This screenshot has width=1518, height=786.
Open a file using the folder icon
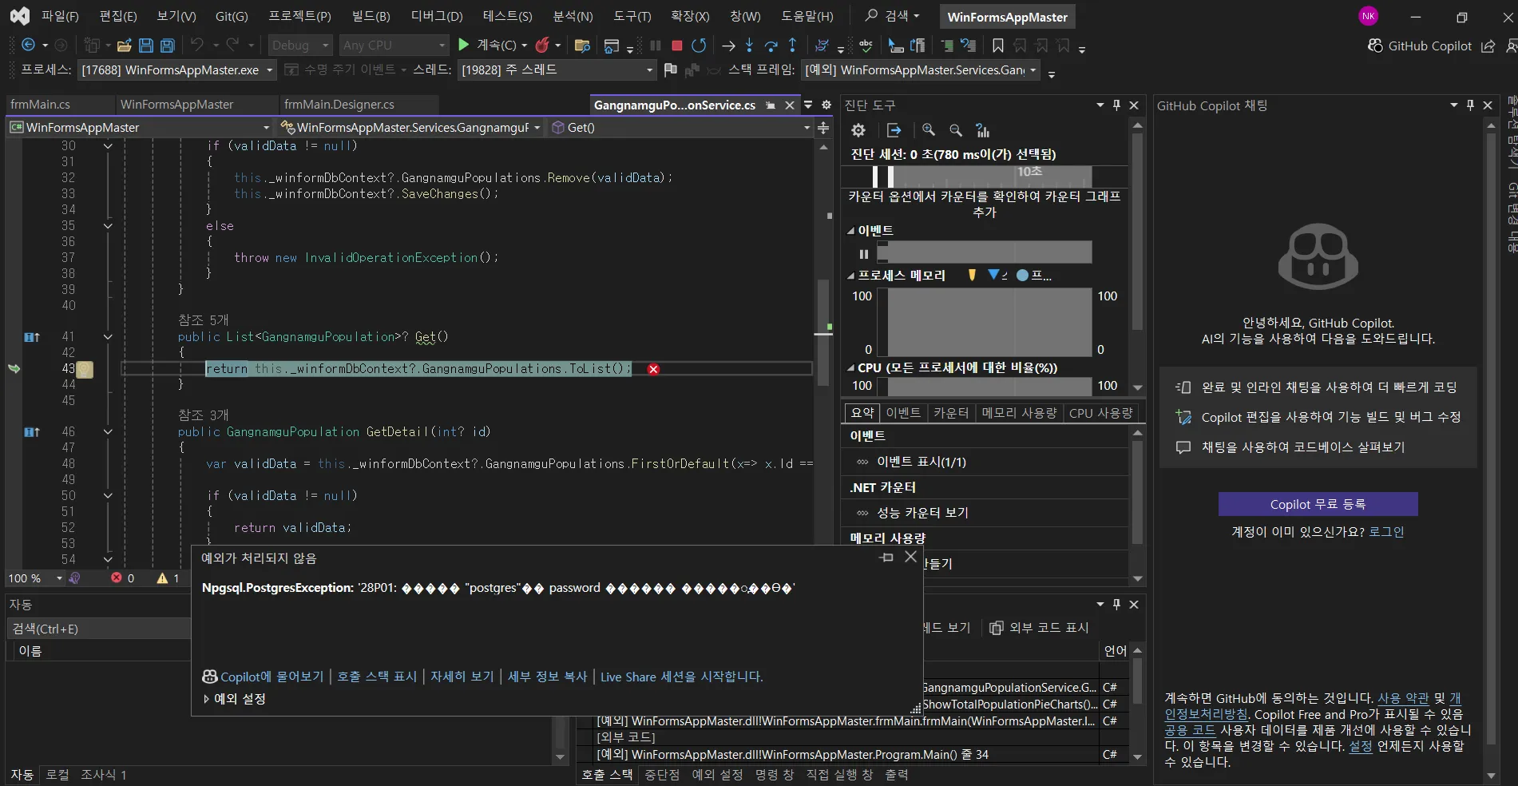124,46
